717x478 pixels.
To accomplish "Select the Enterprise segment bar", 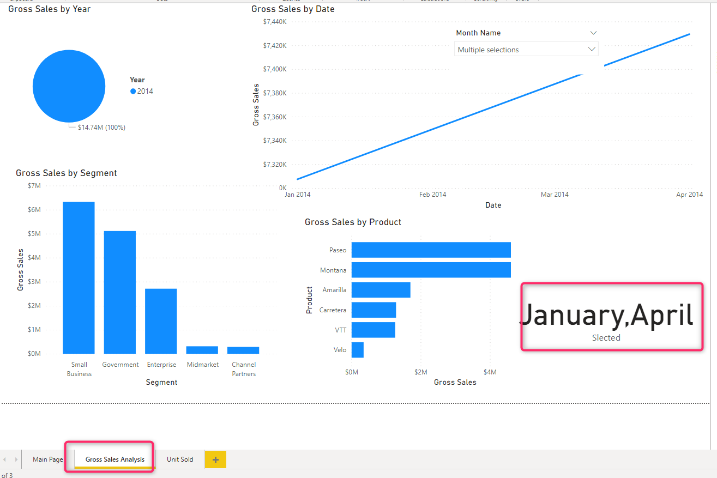I will click(161, 321).
